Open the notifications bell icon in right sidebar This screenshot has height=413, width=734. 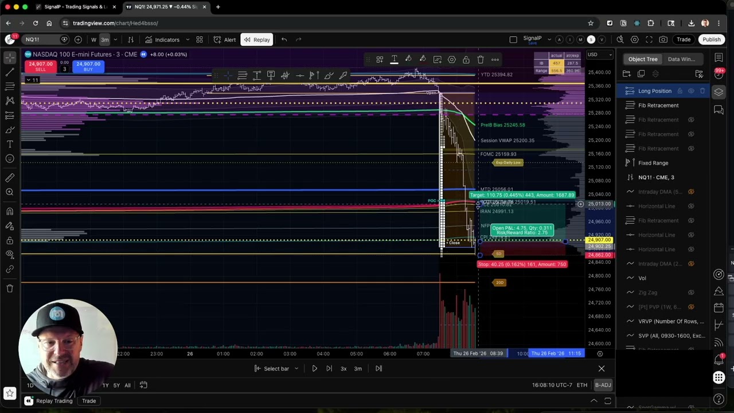tap(719, 359)
